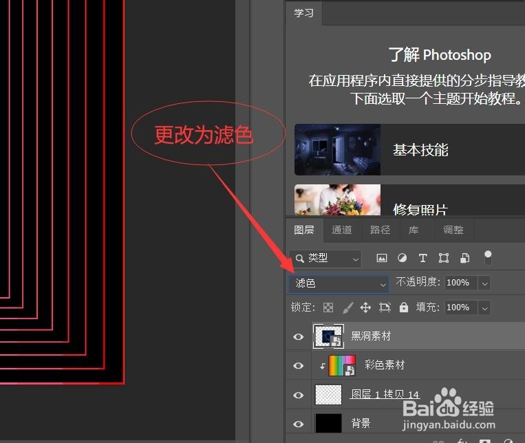Lock image pixels brush icon
Screen dimensions: 525x443
pos(348,307)
